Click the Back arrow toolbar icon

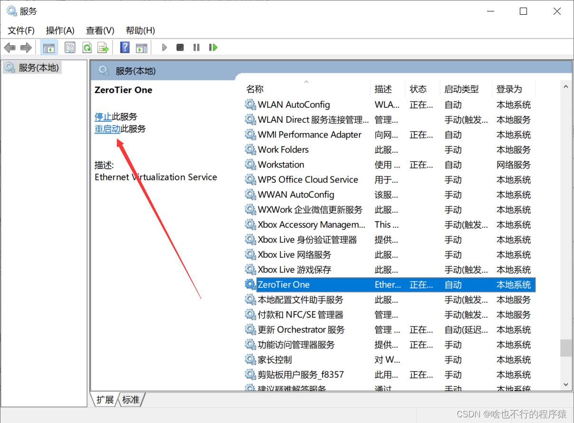click(10, 48)
